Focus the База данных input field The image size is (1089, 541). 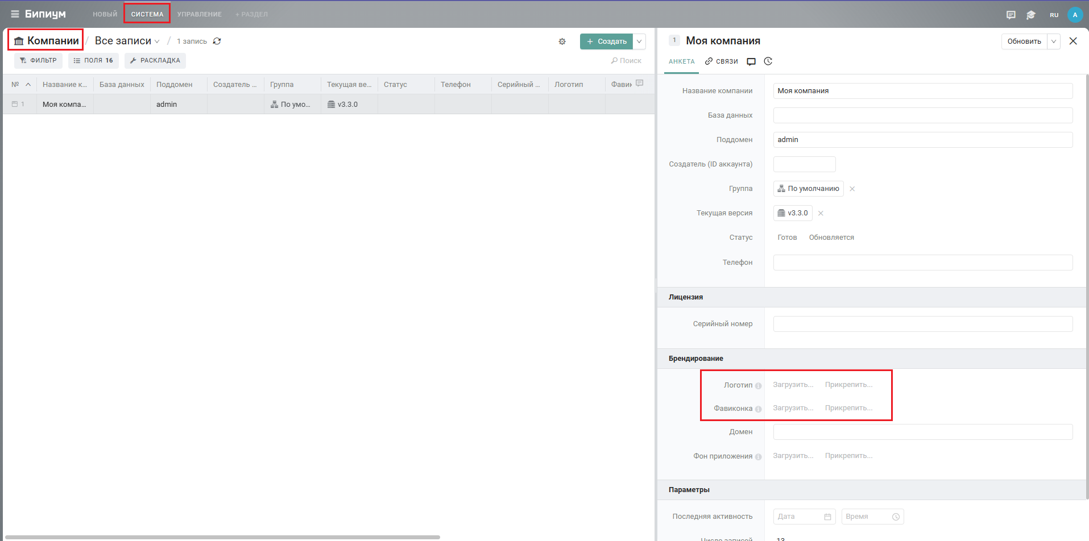(x=922, y=115)
